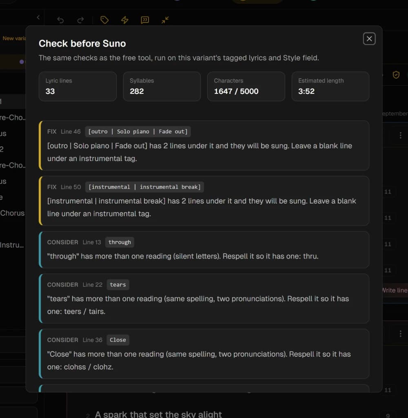This screenshot has width=408, height=418.
Task: Open the "New vari" tab behind the dialog
Action: 14,38
